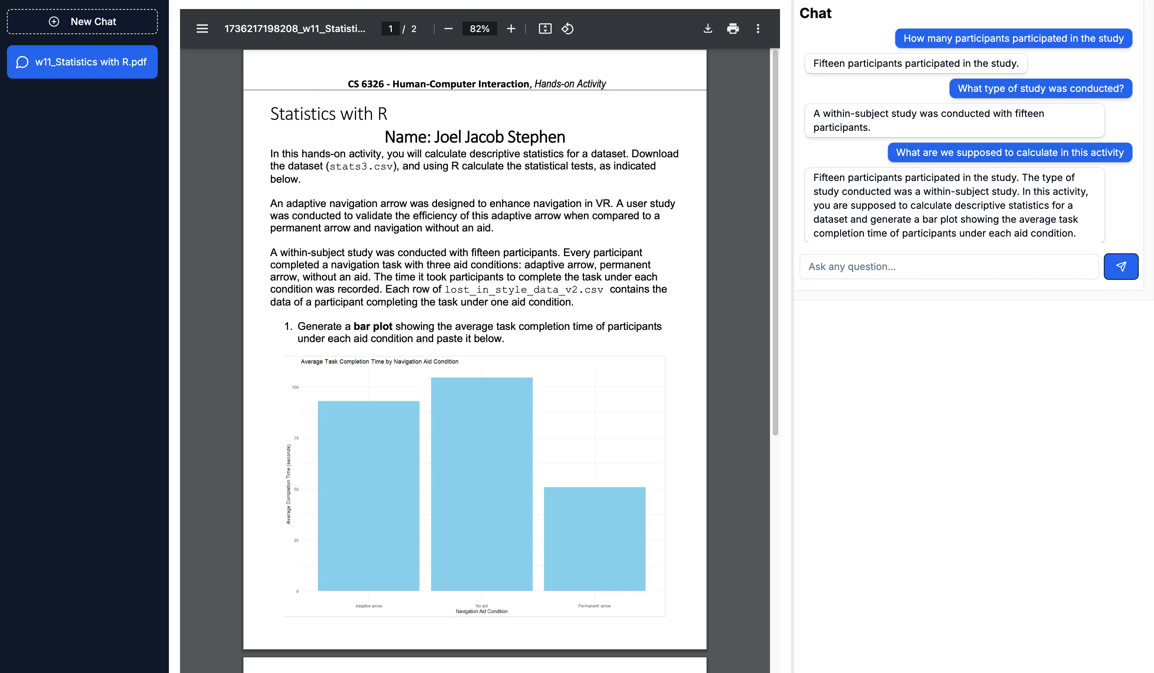Viewport: 1154px width, 673px height.
Task: Send the chat question
Action: click(1121, 266)
